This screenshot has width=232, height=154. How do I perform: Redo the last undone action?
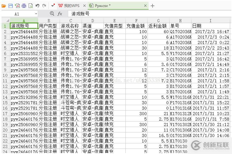(44, 6)
